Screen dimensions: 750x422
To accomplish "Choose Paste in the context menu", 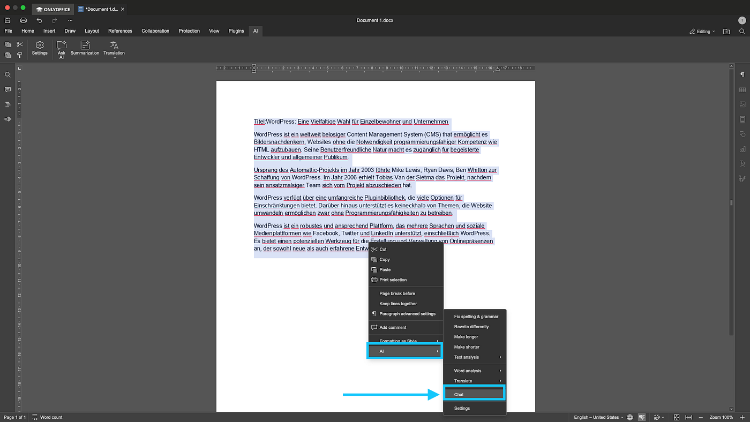I will [406, 270].
